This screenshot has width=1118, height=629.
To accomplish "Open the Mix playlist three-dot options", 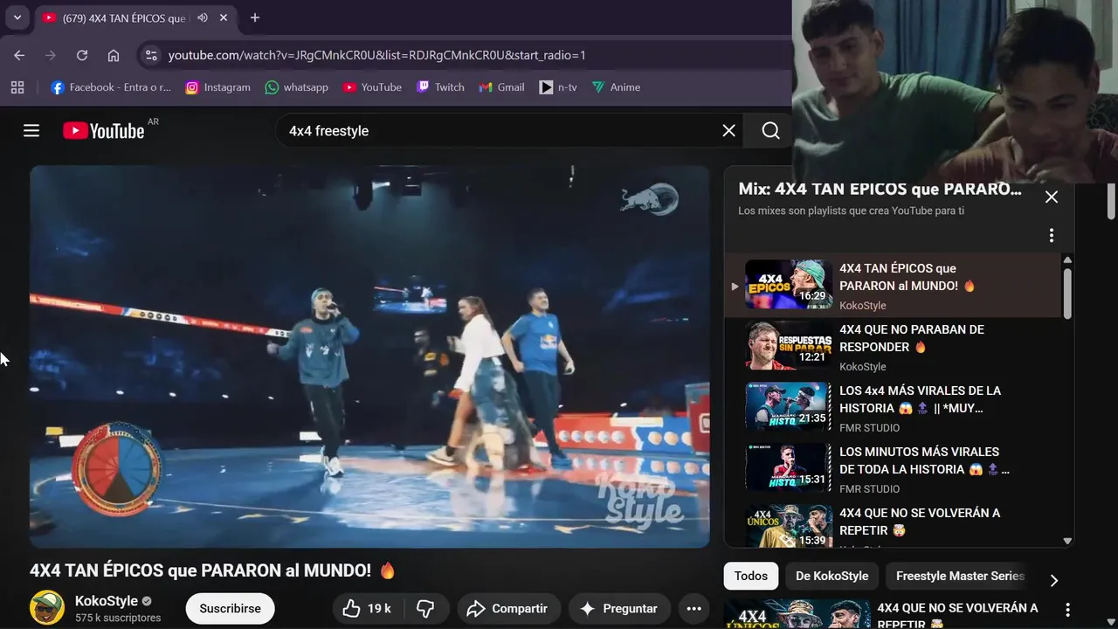I will pyautogui.click(x=1052, y=236).
